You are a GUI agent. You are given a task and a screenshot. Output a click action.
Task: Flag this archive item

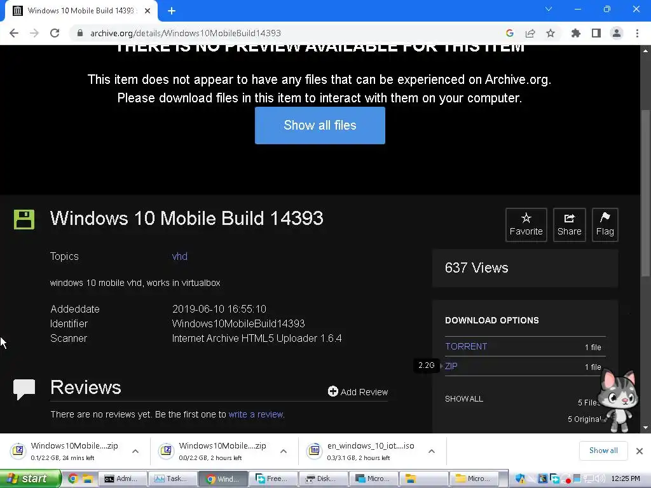605,224
